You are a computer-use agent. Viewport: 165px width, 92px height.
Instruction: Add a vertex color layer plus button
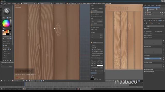(x=163, y=65)
